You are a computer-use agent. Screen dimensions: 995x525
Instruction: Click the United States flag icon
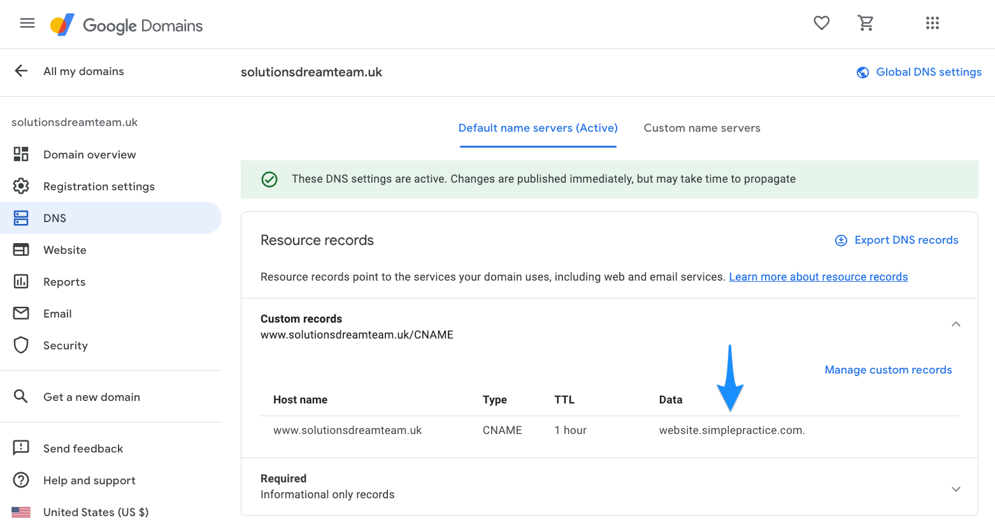click(21, 512)
